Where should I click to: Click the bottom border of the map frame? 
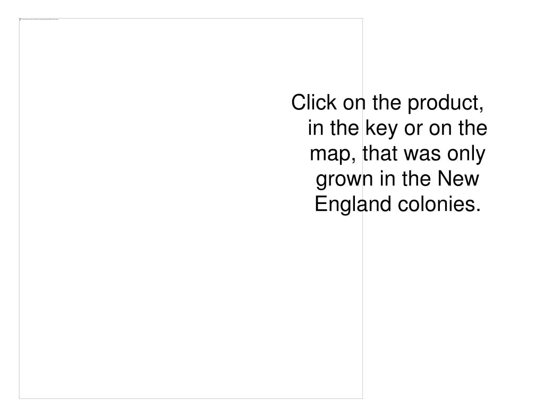pos(191,398)
